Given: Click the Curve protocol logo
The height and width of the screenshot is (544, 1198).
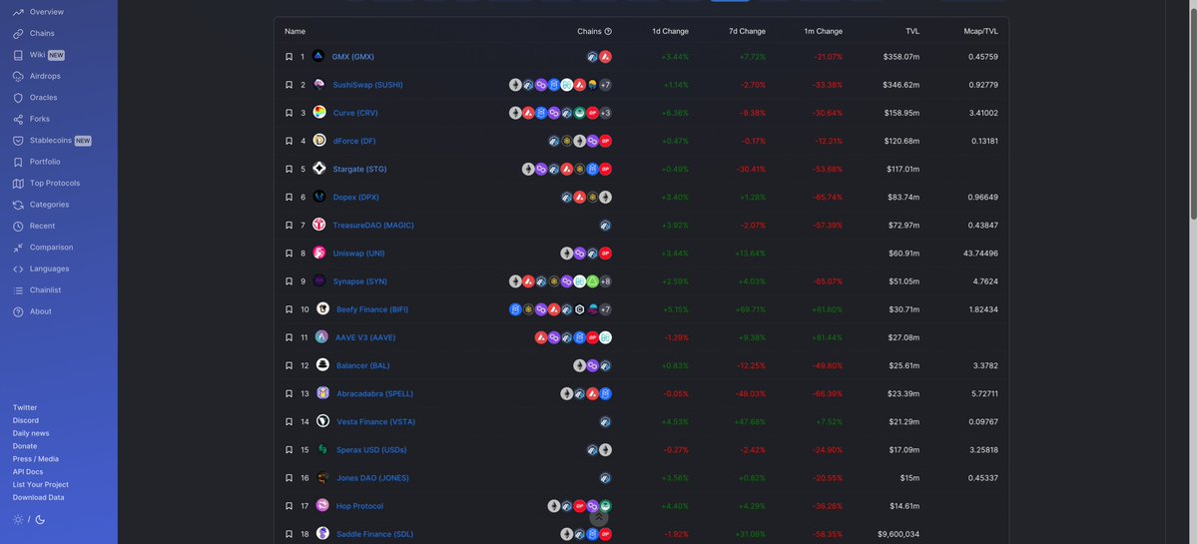Looking at the screenshot, I should pos(319,113).
